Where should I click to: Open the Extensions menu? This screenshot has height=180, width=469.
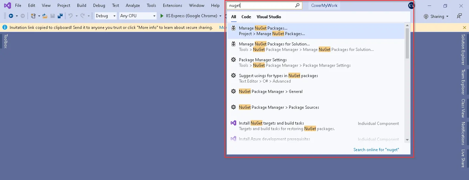click(173, 6)
